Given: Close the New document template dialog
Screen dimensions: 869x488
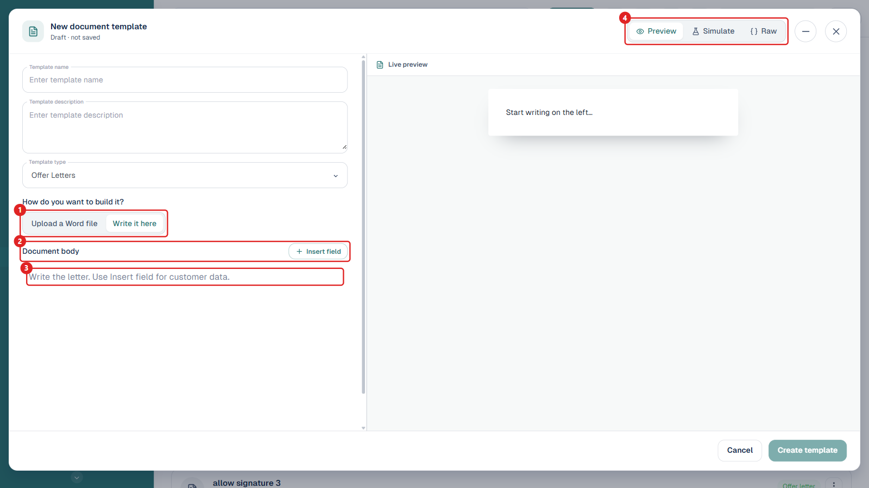Looking at the screenshot, I should coord(836,31).
